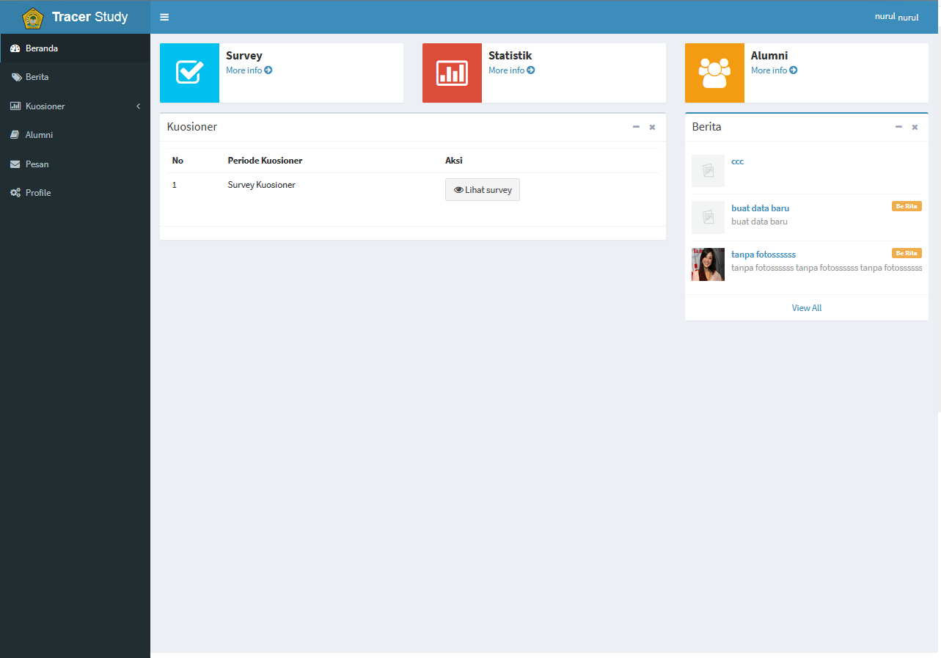Click the orange Alumni users tile icon

coord(714,73)
